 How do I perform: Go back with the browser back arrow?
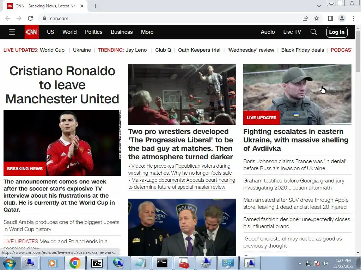pos(8,18)
